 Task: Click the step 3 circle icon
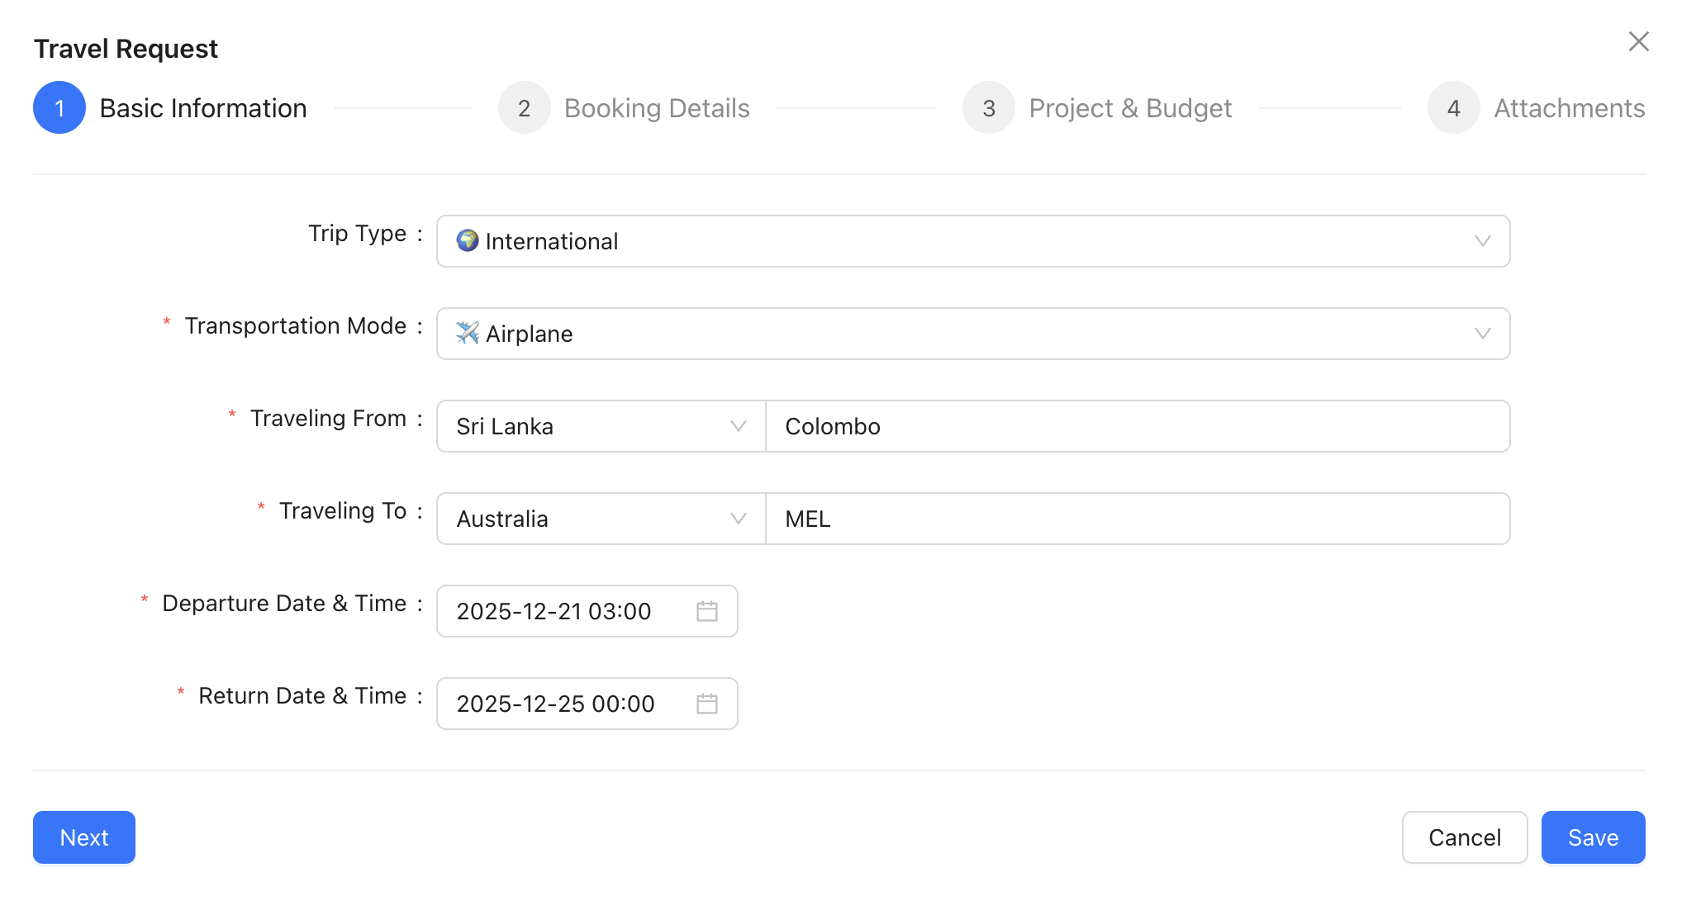tap(988, 108)
